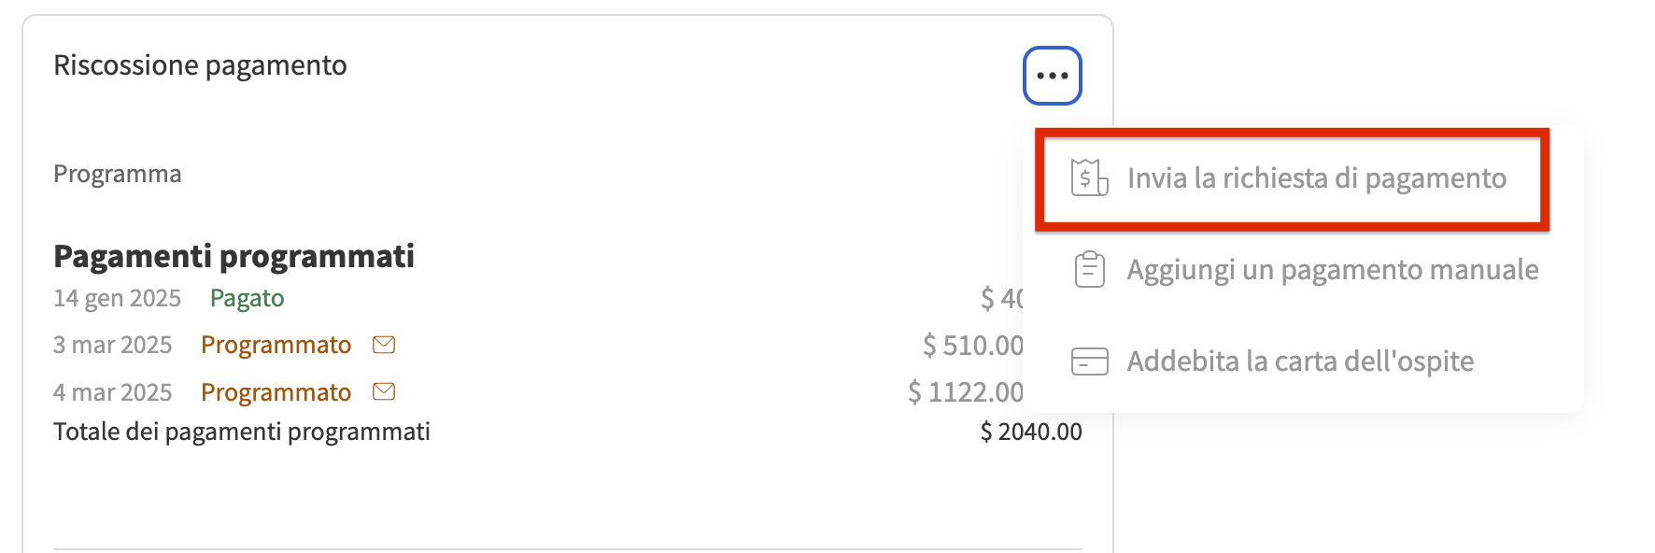
Task: Select 'Invia la richiesta di pagamento' menu entry
Action: point(1317,179)
